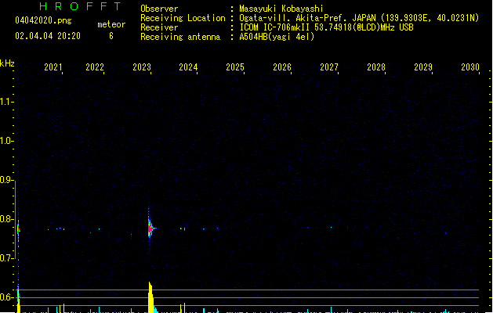This screenshot has height=313, width=493.
Task: Click the 0.8 kHz frequency label
Action: point(5,219)
